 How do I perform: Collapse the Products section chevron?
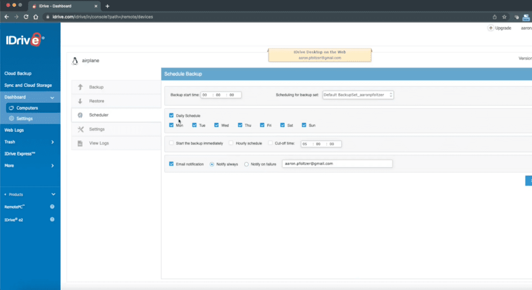[54, 194]
